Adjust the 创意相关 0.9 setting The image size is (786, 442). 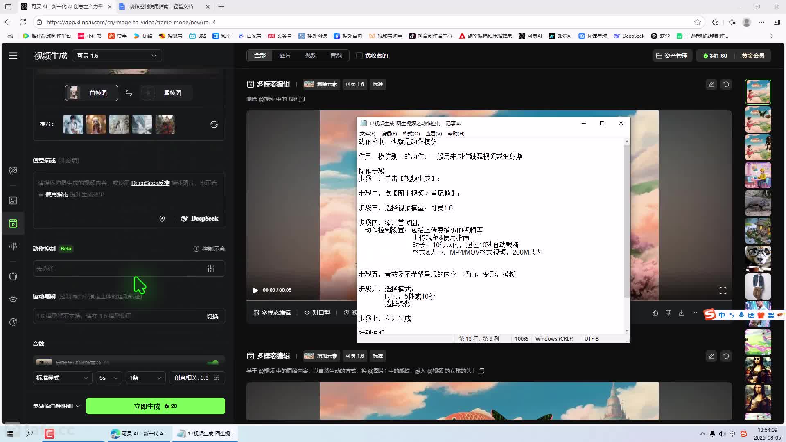click(x=197, y=378)
